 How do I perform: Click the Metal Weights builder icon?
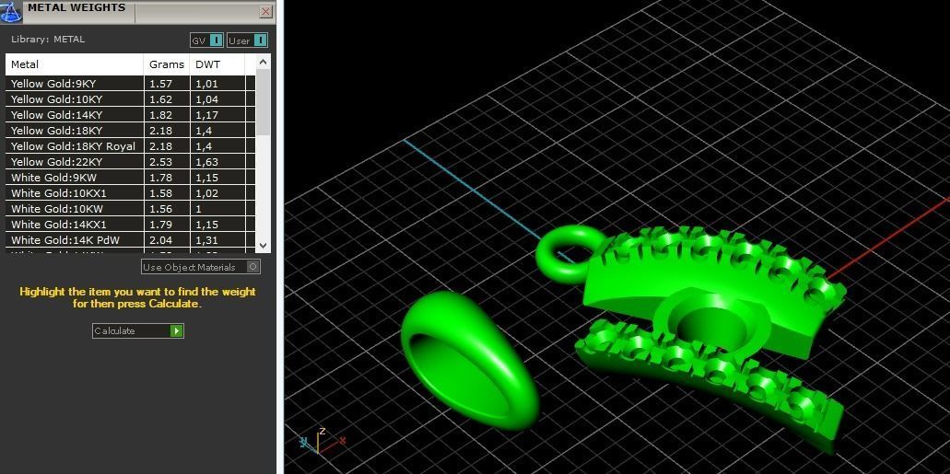11,11
